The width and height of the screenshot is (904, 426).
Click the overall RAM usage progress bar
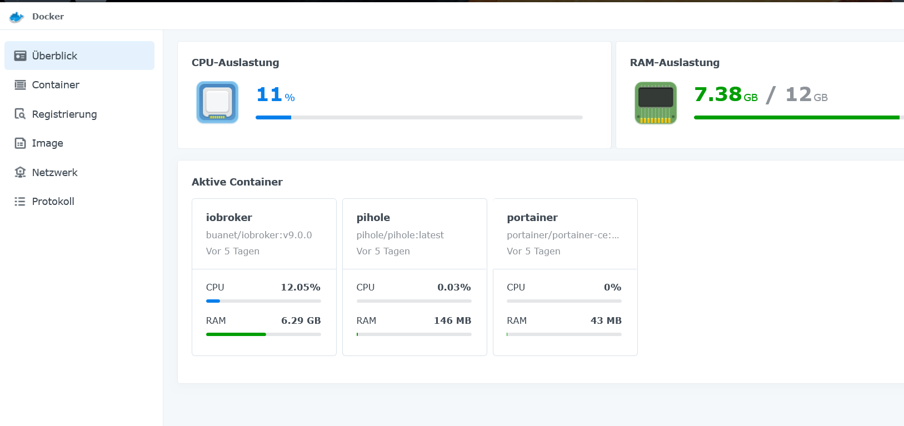[799, 117]
